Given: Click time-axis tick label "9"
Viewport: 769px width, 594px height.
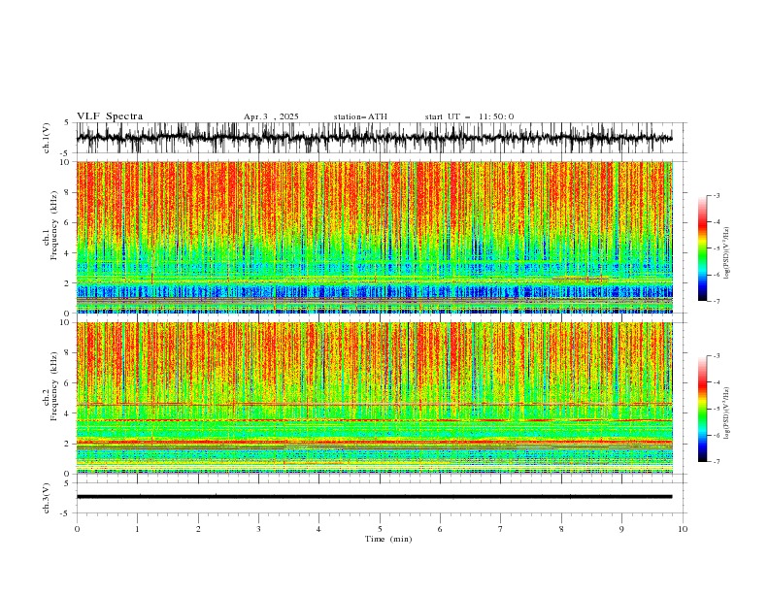Looking at the screenshot, I should 621,529.
